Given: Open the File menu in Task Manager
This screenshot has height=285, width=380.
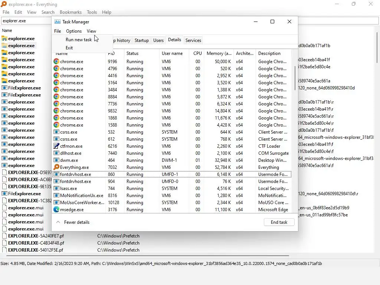Looking at the screenshot, I should (58, 31).
